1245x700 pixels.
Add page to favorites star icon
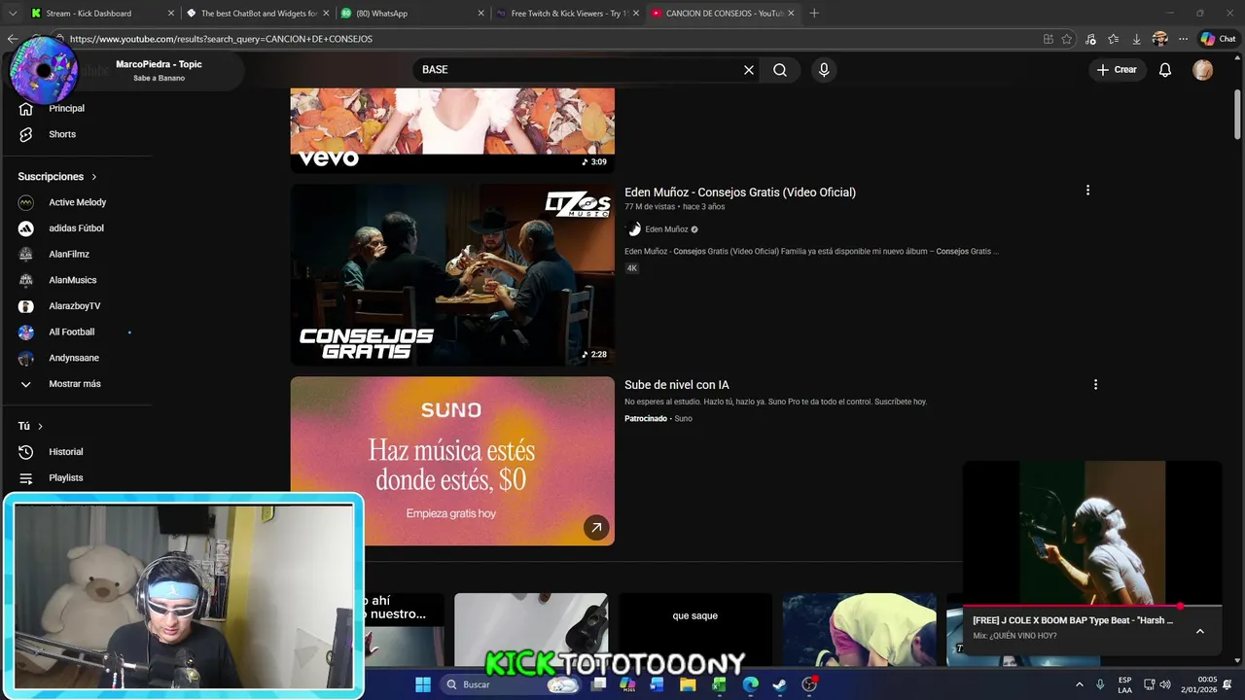(x=1067, y=39)
